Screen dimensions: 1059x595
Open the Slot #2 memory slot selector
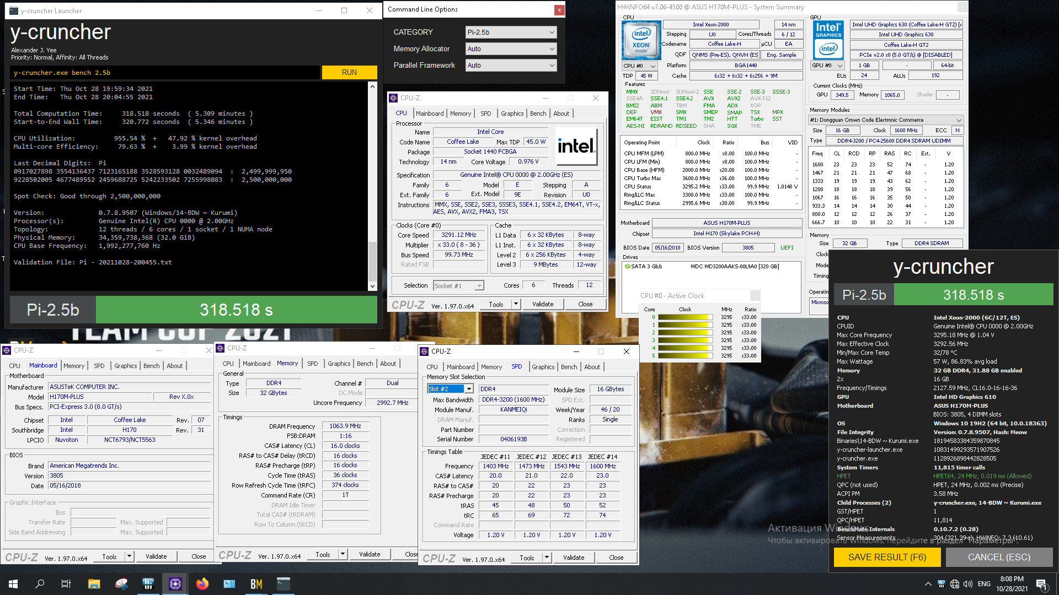tap(450, 389)
